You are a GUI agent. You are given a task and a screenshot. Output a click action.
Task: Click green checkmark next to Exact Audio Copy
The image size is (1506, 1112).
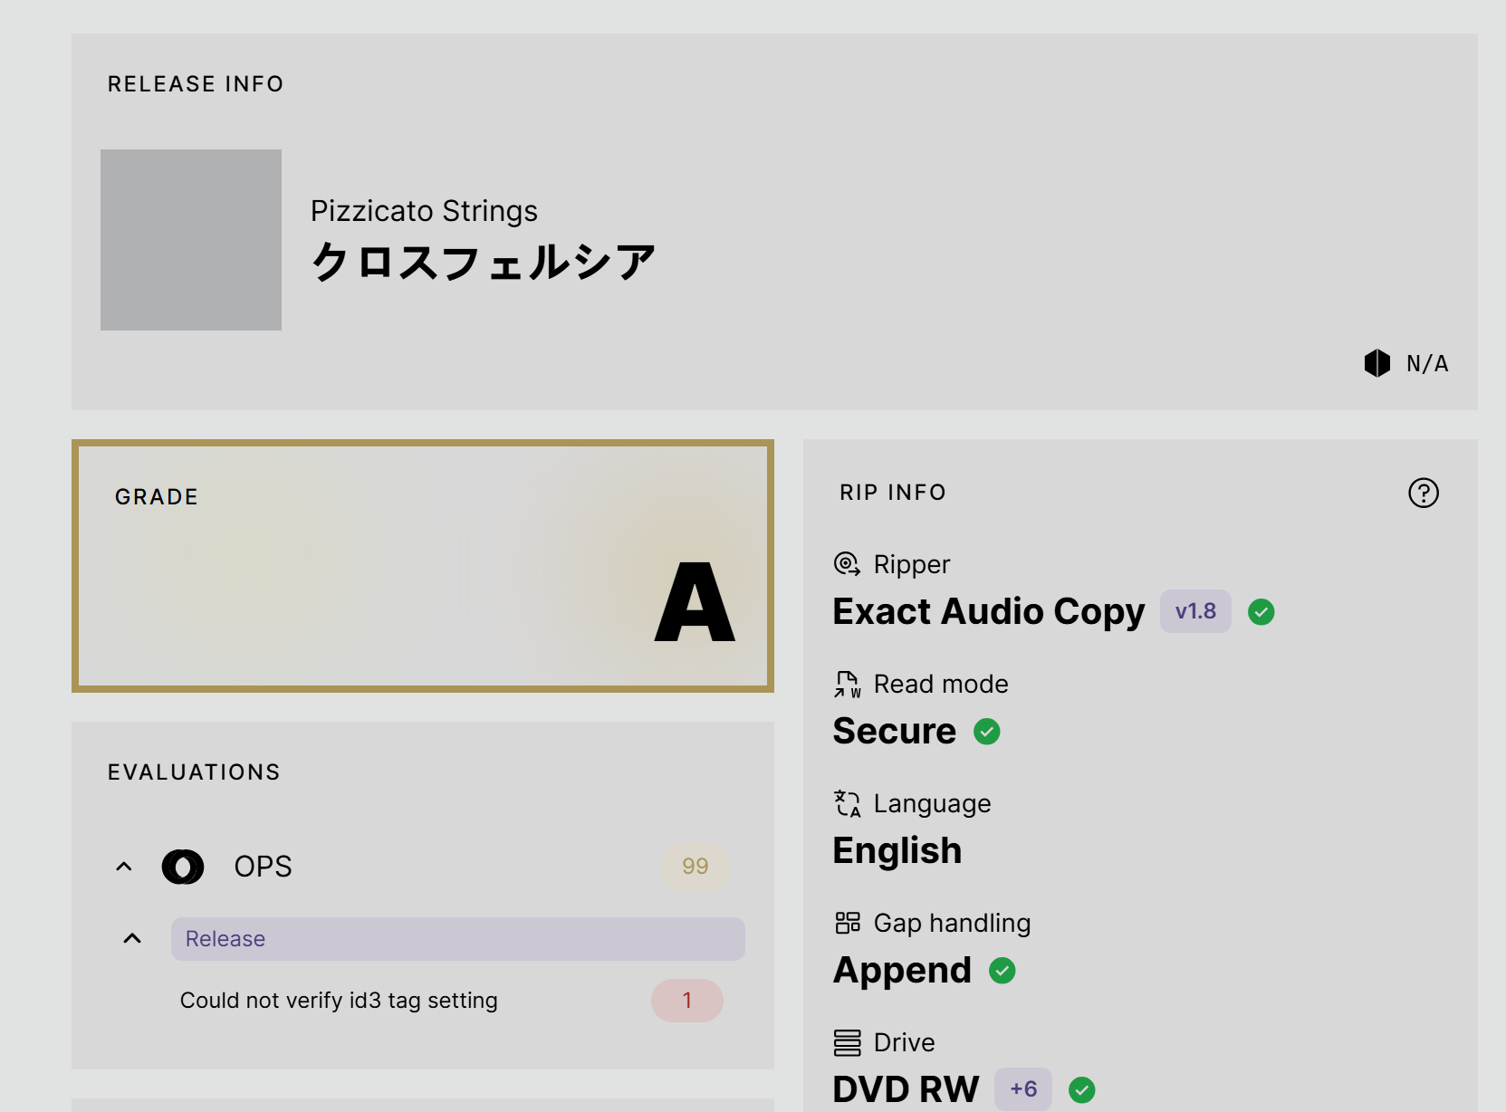1261,612
